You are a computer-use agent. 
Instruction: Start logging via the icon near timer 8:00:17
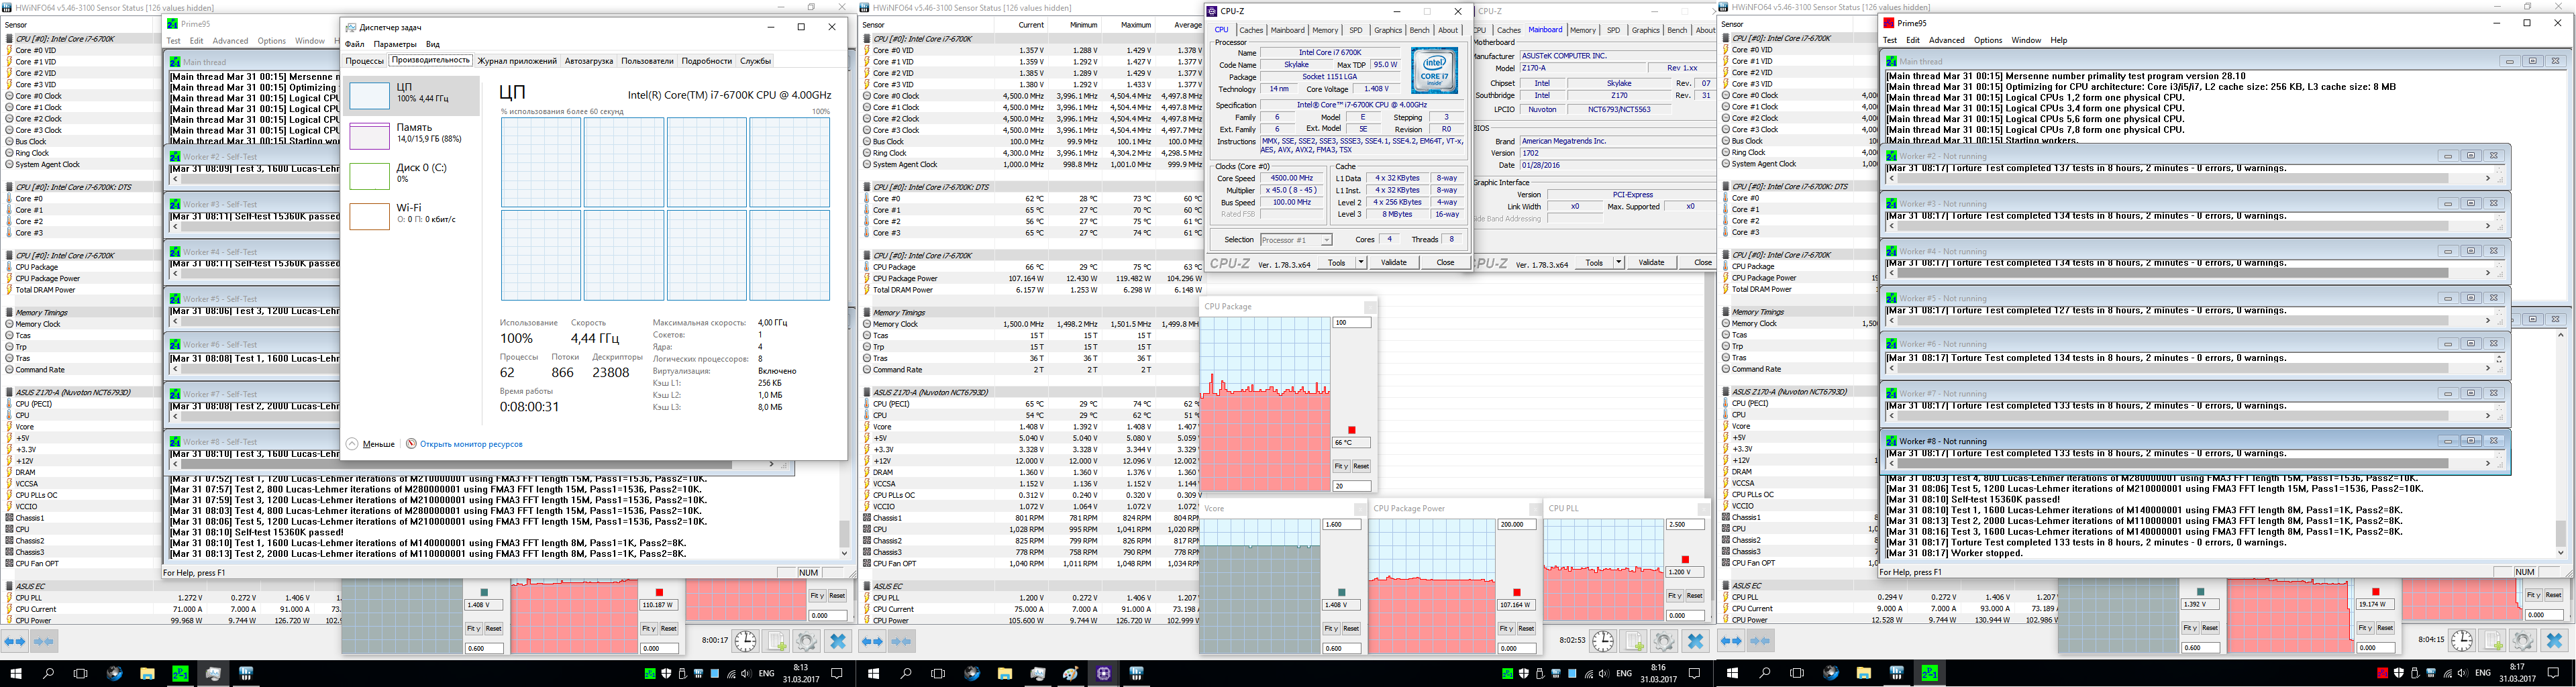pos(776,641)
